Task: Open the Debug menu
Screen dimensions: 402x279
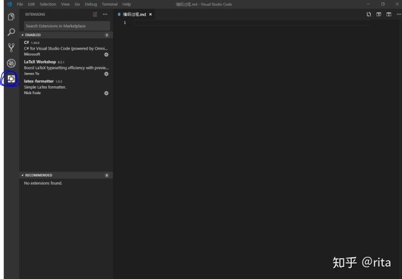Action: coord(91,4)
